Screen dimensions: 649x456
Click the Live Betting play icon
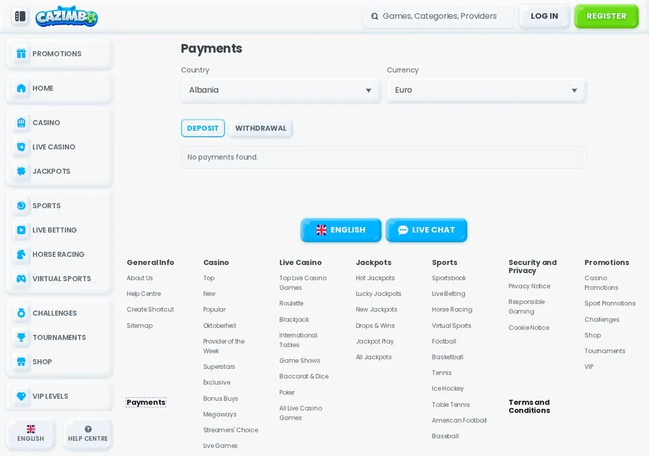(x=21, y=230)
